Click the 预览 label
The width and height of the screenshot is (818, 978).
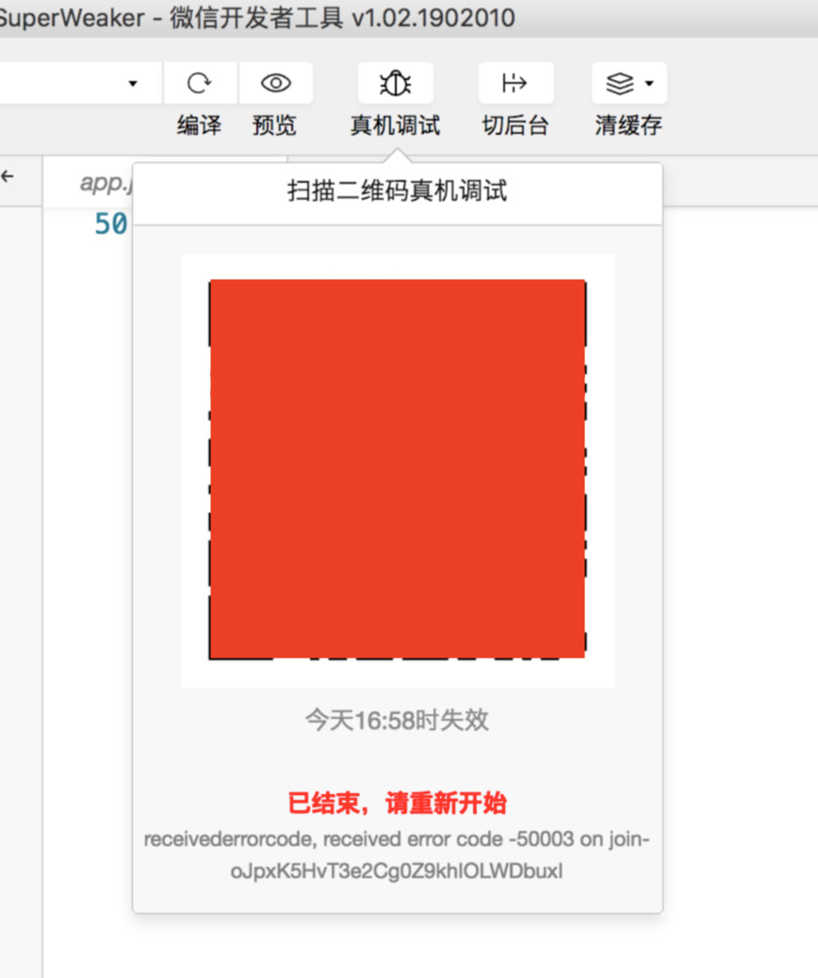point(274,125)
